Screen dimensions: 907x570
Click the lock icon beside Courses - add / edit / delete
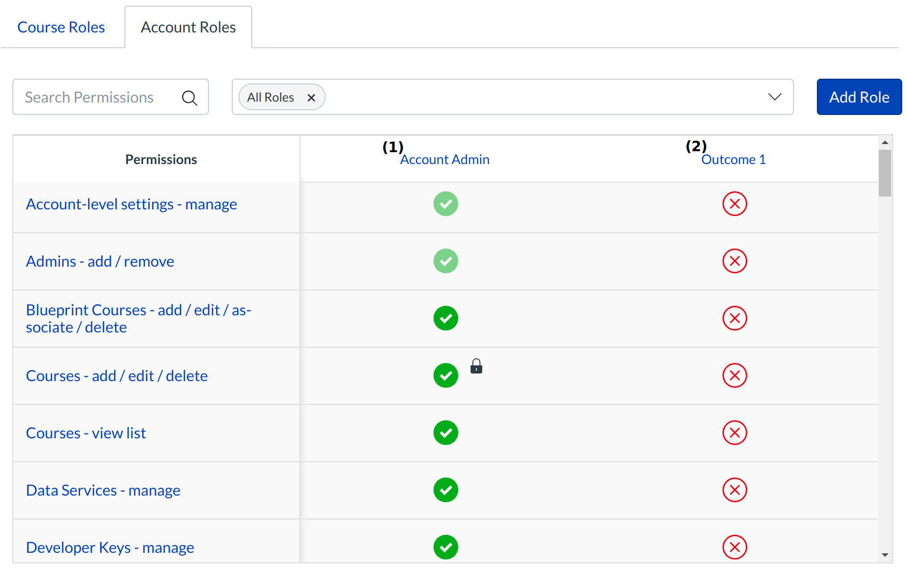pyautogui.click(x=476, y=366)
